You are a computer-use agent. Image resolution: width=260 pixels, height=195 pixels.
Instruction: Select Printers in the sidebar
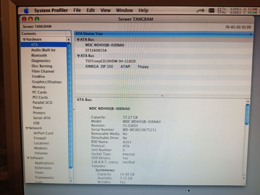click(x=39, y=113)
